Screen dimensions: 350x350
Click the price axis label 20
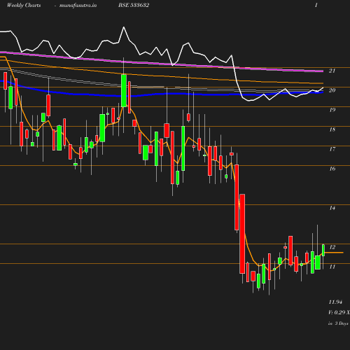coord(332,90)
